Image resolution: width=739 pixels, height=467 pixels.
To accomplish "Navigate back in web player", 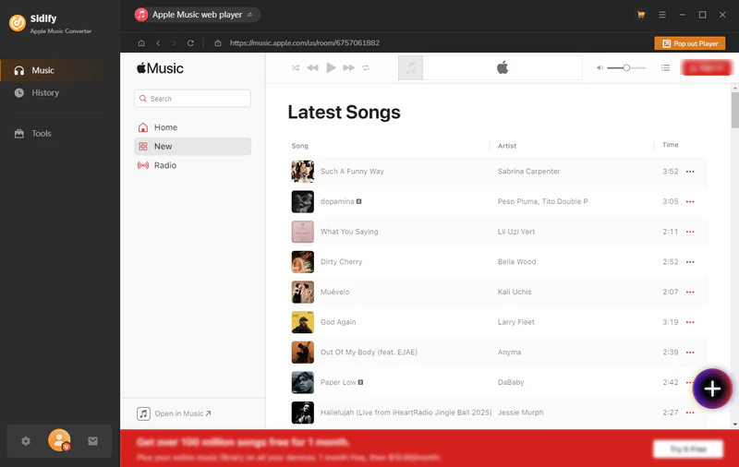I will [x=158, y=42].
